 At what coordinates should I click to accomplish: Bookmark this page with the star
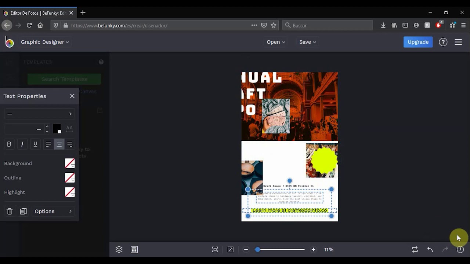274,25
